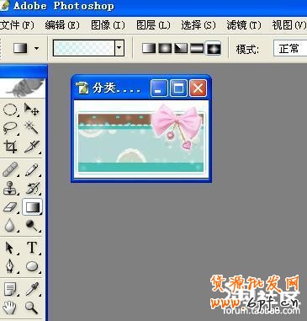307x321 pixels.
Task: Choose the Diamond gradient style
Action: click(214, 48)
